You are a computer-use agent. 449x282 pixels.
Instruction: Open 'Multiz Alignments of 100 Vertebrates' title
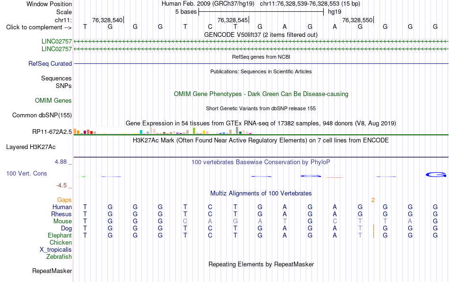click(261, 194)
